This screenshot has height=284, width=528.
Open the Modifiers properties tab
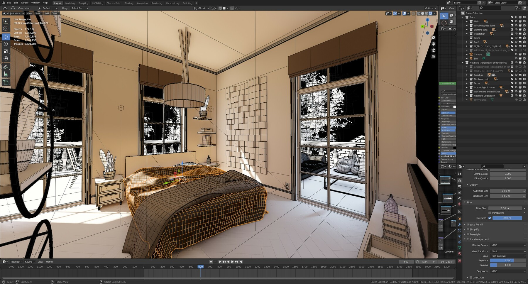tap(460, 224)
